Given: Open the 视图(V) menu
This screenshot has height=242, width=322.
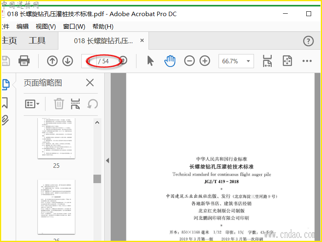Looking at the screenshot, I should [x=45, y=26].
